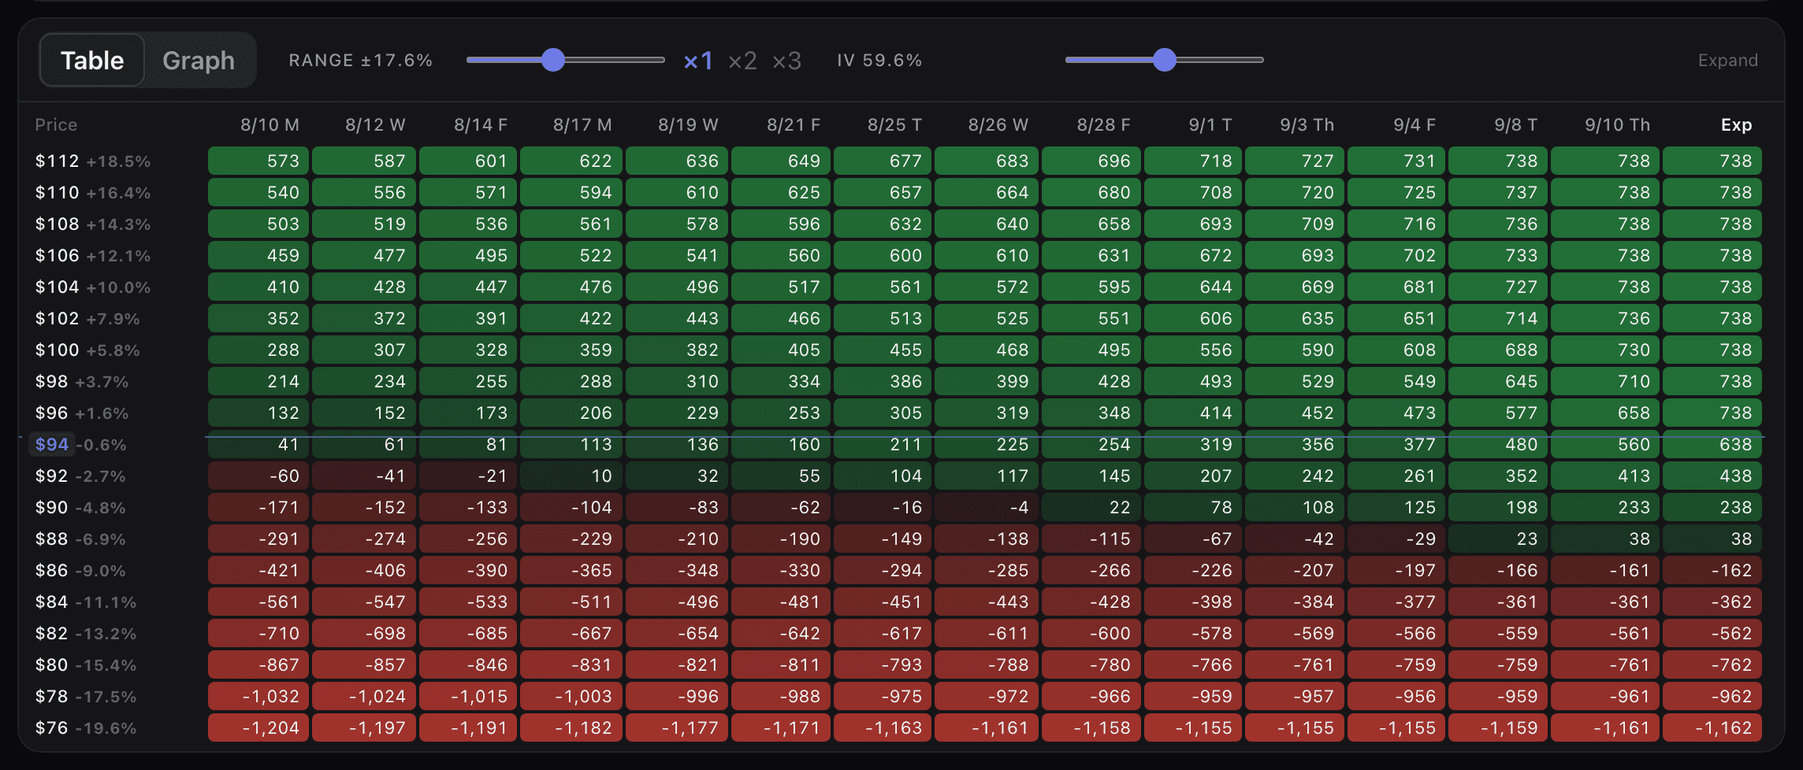Click the -4 cell in the $90 row
1803x770 pixels.
pos(987,508)
